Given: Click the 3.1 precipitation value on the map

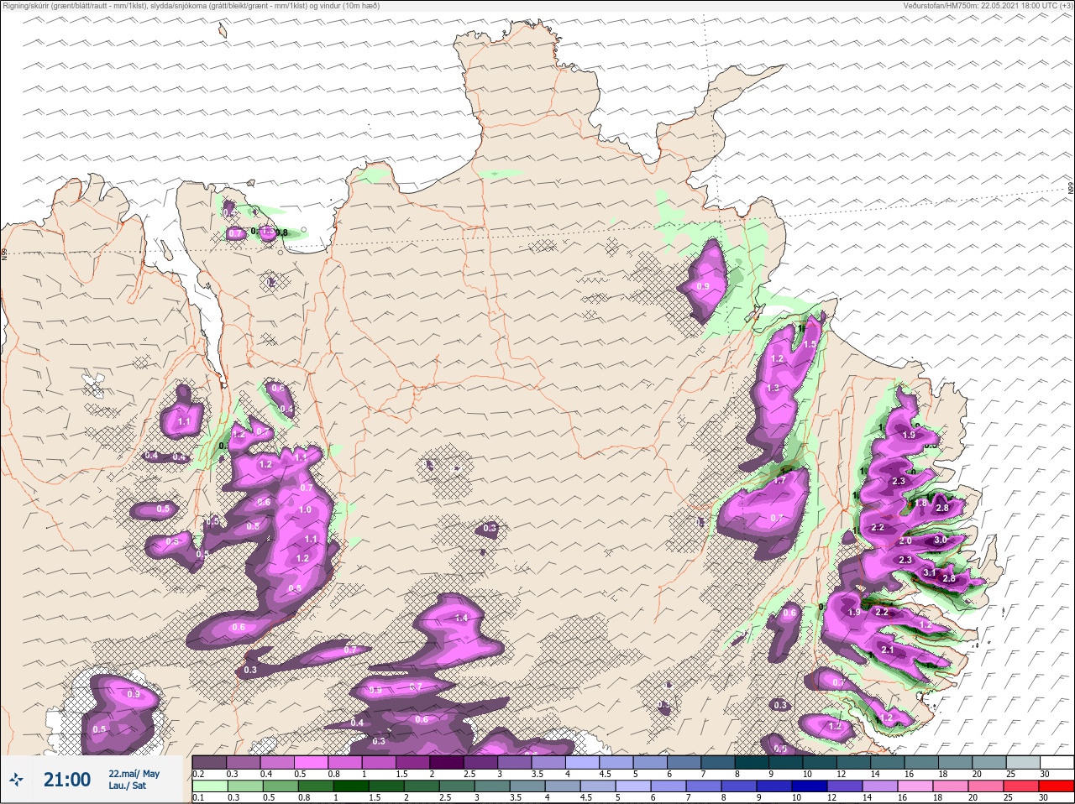Looking at the screenshot, I should point(930,572).
